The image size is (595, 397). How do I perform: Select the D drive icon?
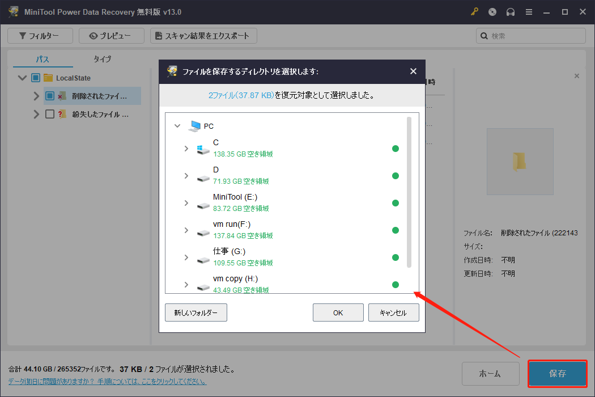(x=203, y=178)
